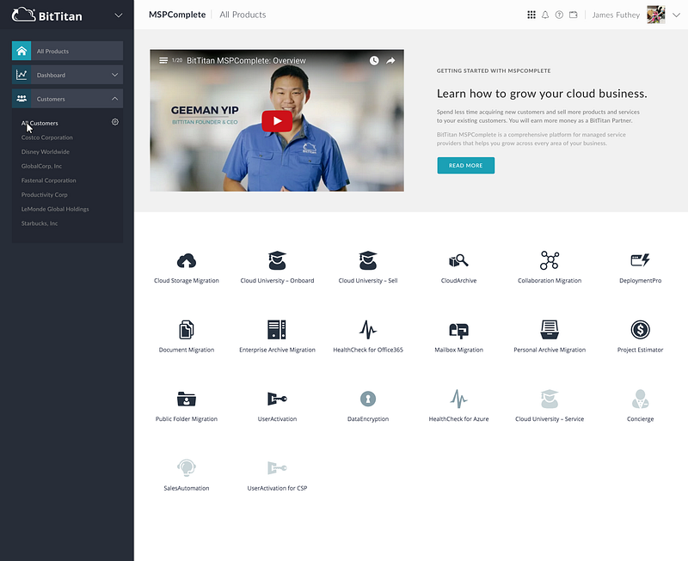Open Collaboration Migration icon
The image size is (688, 561).
coord(550,260)
